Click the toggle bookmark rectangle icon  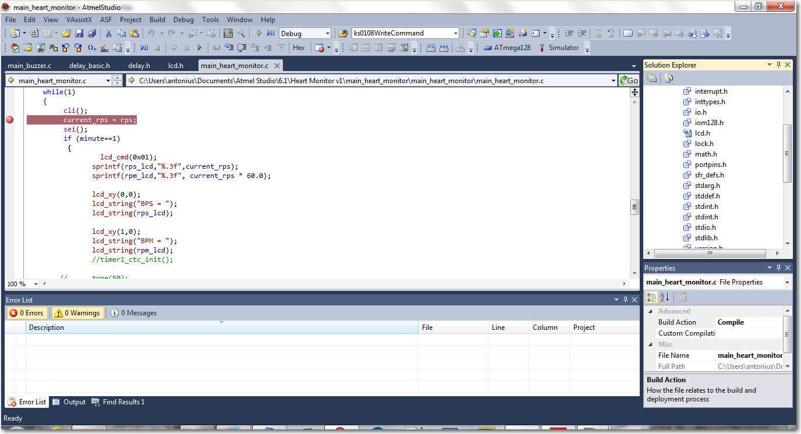pos(629,33)
